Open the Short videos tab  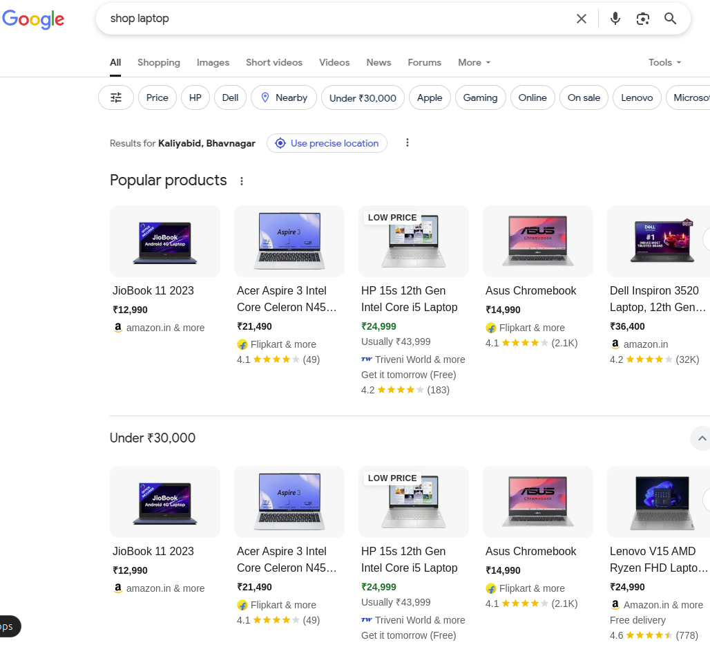coord(274,62)
